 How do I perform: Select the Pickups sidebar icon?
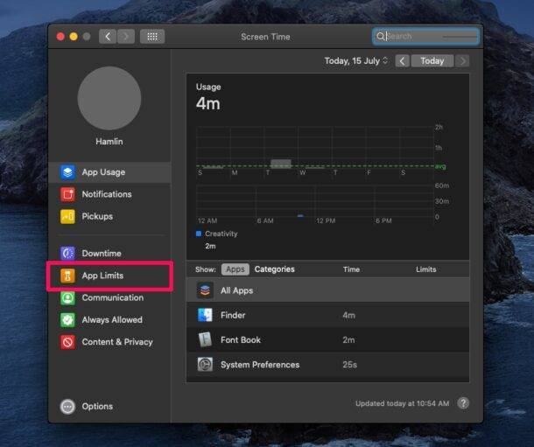[67, 216]
